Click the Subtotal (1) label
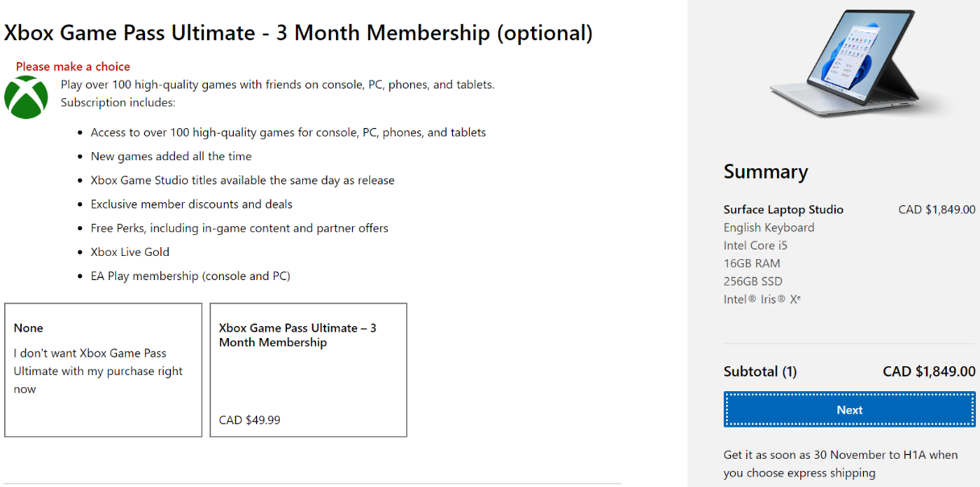980x487 pixels. [x=760, y=371]
